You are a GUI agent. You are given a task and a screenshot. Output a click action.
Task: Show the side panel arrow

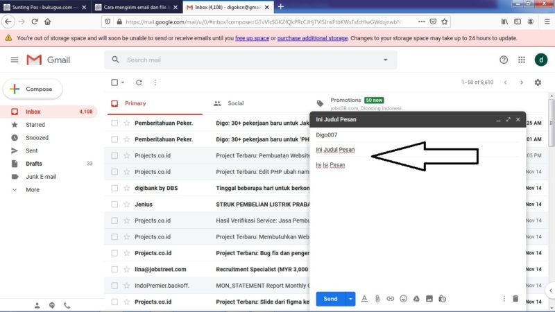click(x=550, y=291)
